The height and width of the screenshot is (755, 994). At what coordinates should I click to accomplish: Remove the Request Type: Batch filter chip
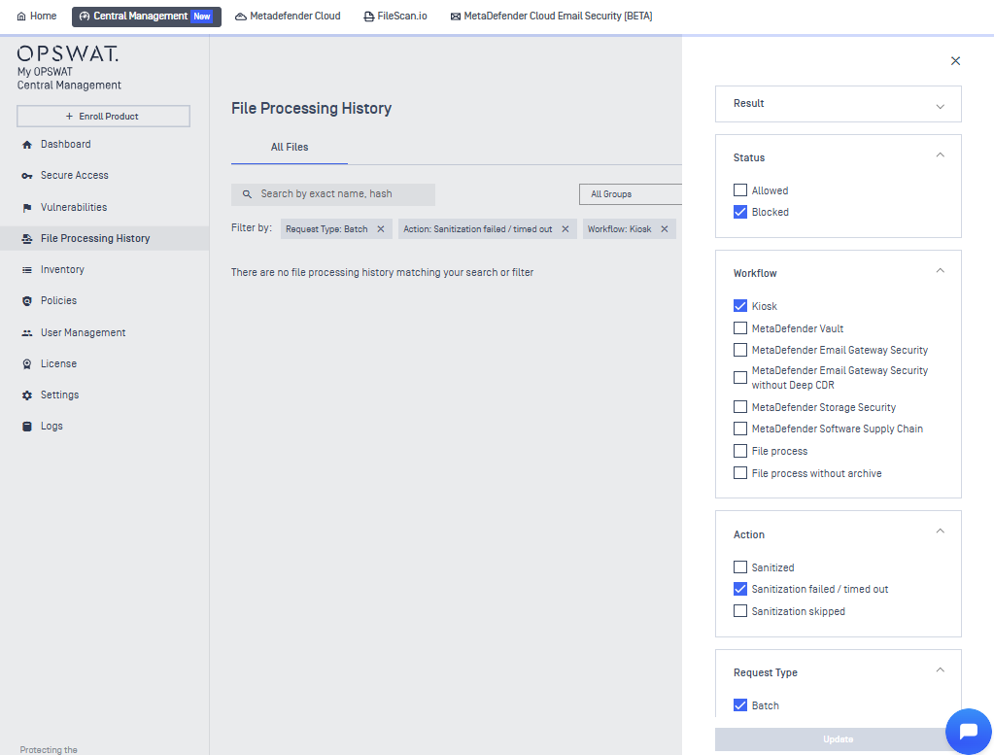(x=380, y=229)
